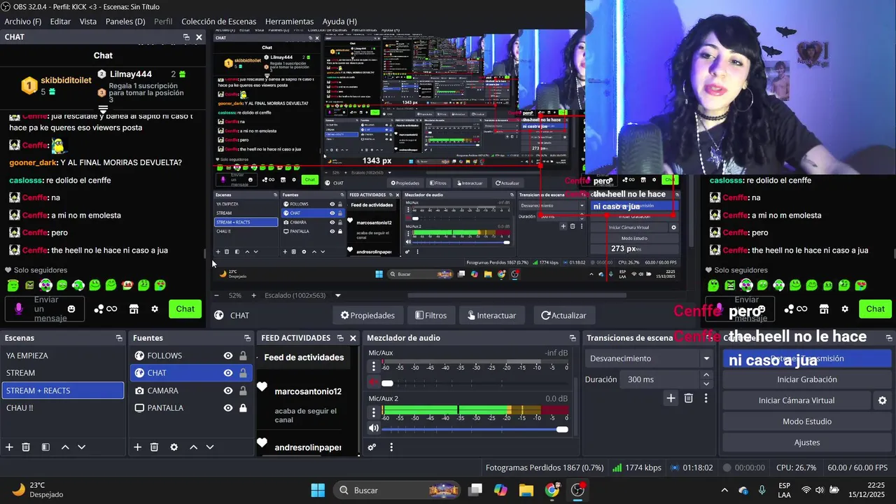Mute Mic/Aux 2 speaker icon
Screen dimensions: 896x504
click(x=374, y=428)
